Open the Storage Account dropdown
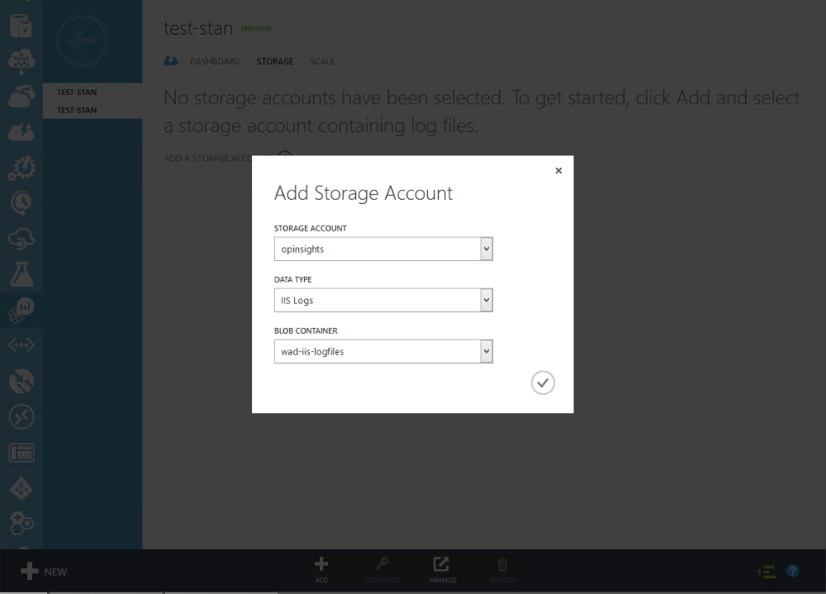Viewport: 826px width, 594px height. click(x=487, y=249)
